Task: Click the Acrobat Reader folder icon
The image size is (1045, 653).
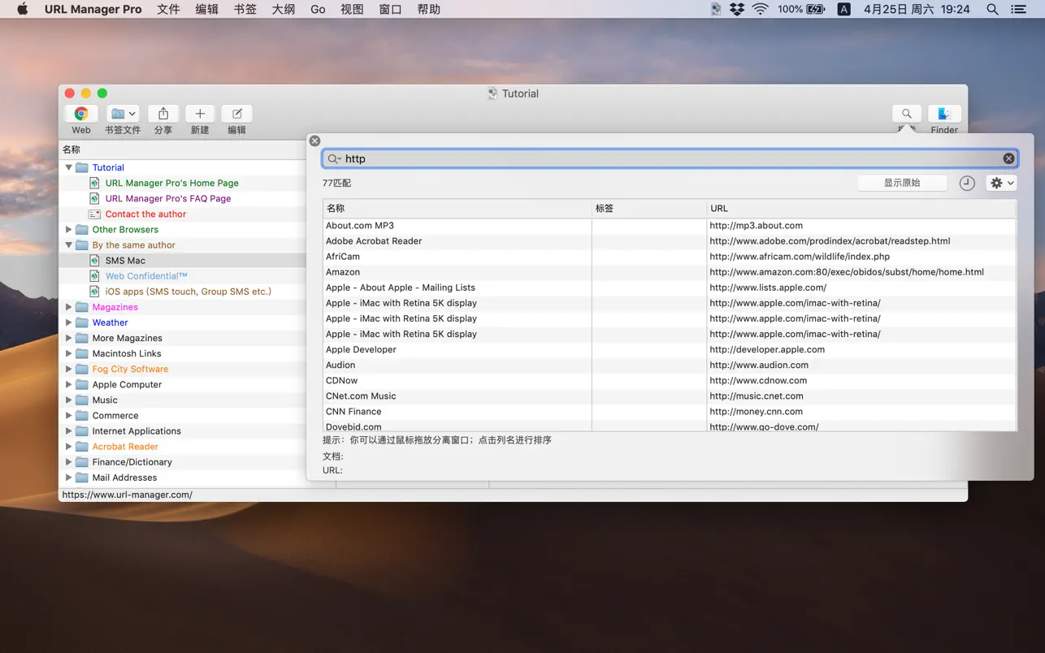Action: pos(82,446)
